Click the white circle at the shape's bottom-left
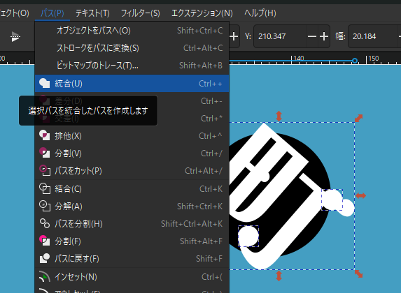Viewport: 401px width, 293px height. click(x=248, y=236)
